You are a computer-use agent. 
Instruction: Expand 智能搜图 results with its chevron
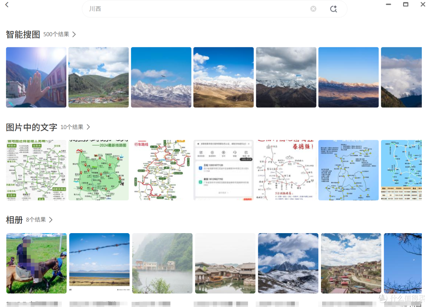(x=74, y=35)
